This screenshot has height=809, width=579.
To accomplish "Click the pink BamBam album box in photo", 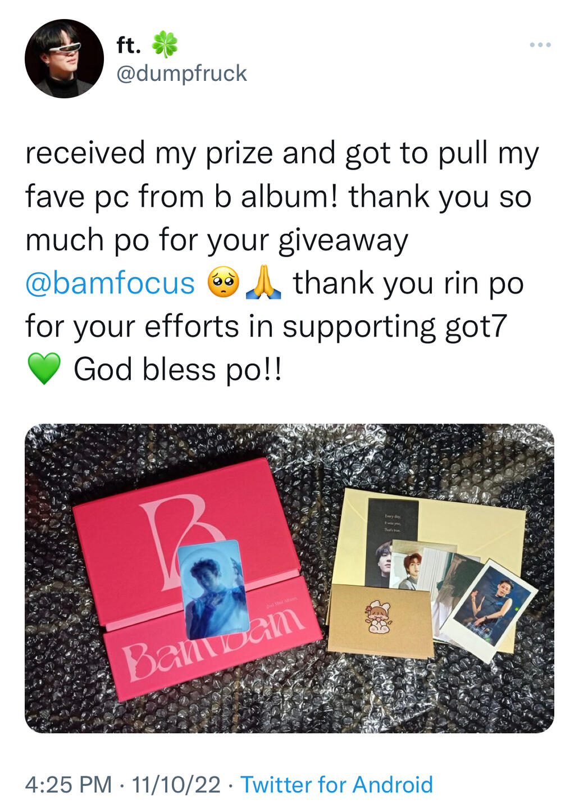I will (197, 579).
